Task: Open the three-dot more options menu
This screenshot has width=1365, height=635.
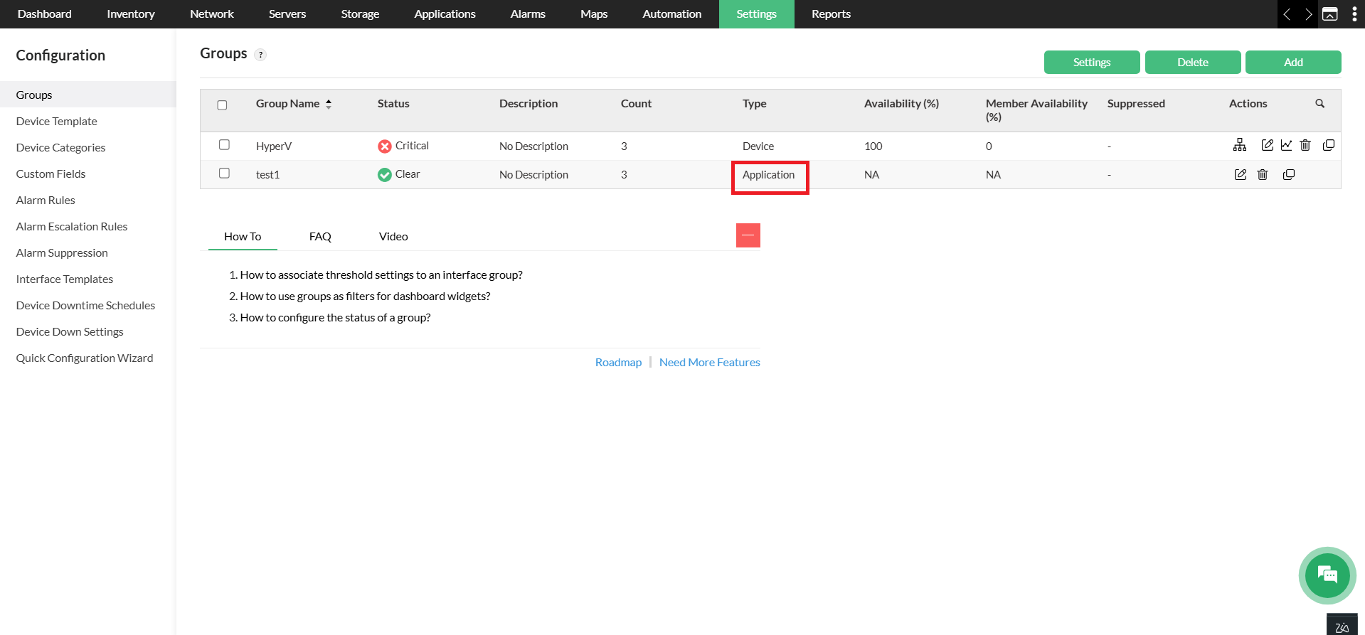Action: 1354,14
